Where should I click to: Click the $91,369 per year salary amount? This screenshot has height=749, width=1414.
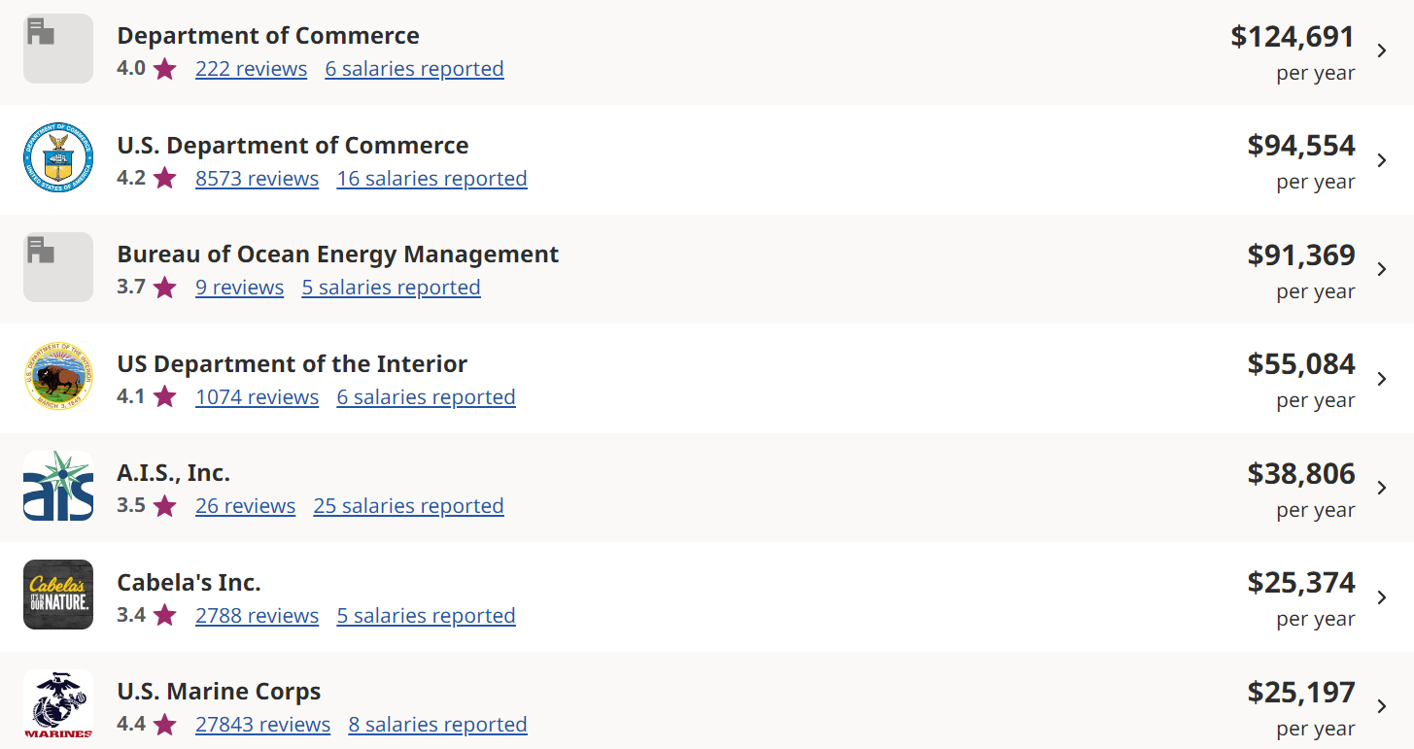tap(1301, 255)
